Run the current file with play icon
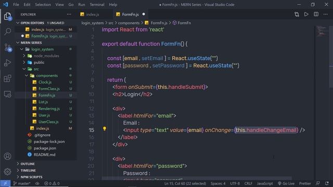Viewport: 333px width, 187px height. (306, 14)
